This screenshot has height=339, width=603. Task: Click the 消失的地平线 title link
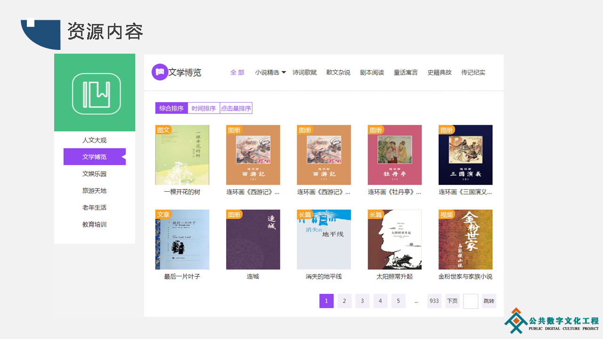point(324,277)
